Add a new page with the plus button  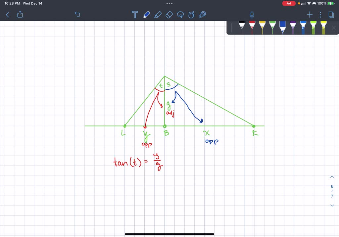point(309,15)
